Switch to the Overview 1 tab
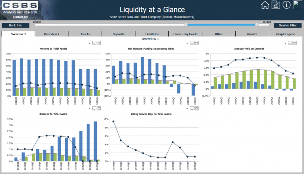 tap(18, 34)
